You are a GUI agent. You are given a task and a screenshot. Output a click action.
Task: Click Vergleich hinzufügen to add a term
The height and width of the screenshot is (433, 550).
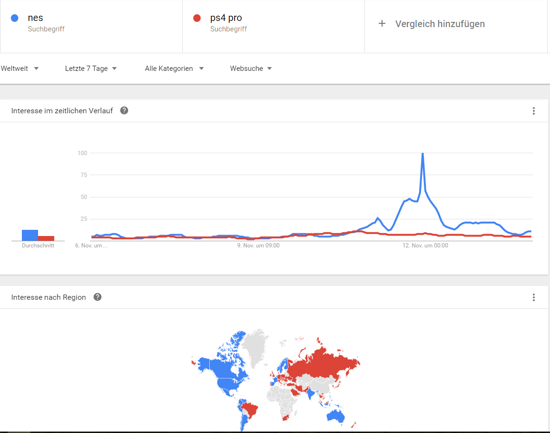pos(440,24)
